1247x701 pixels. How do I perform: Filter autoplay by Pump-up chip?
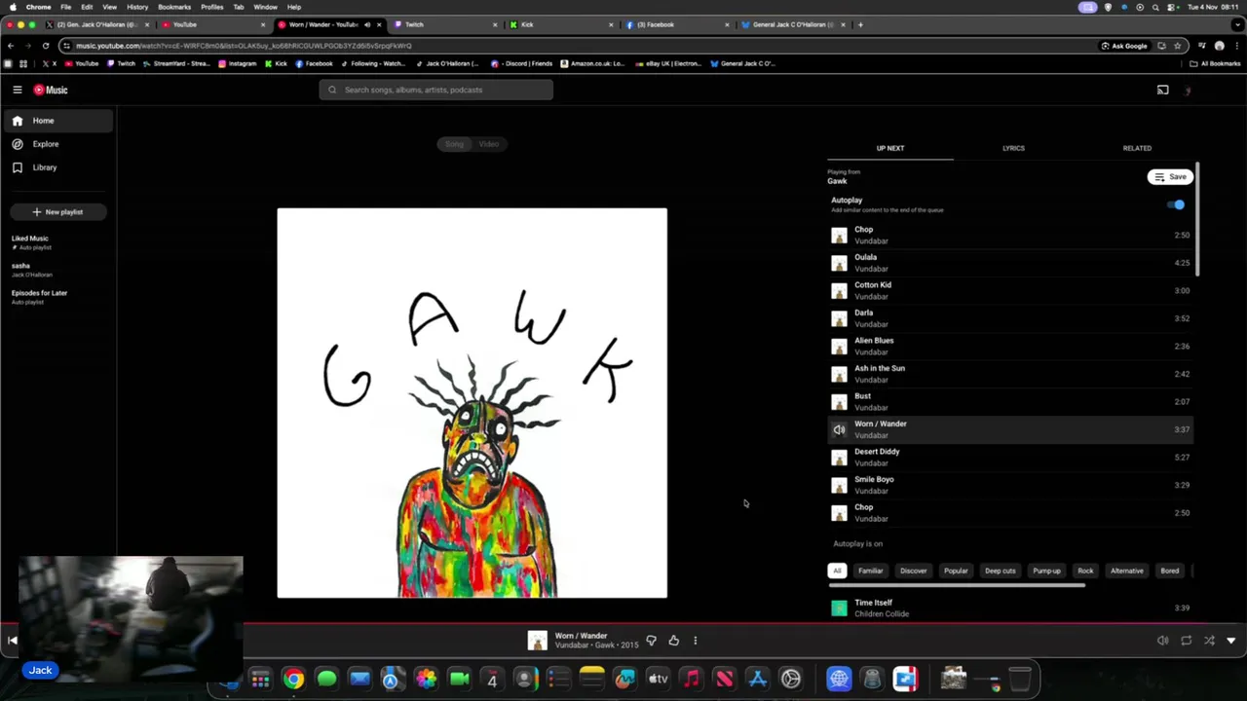pyautogui.click(x=1046, y=571)
